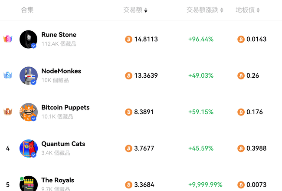The image size is (282, 191).
Task: Open the Rune Stone collection name link
Action: point(59,35)
